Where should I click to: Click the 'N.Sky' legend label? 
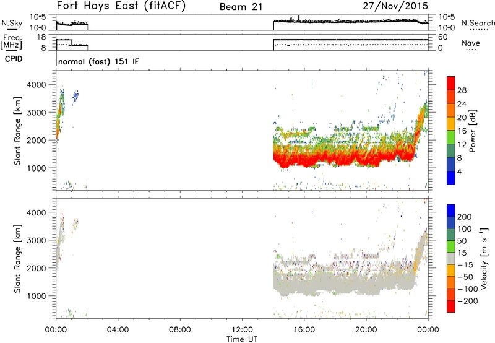(x=12, y=23)
